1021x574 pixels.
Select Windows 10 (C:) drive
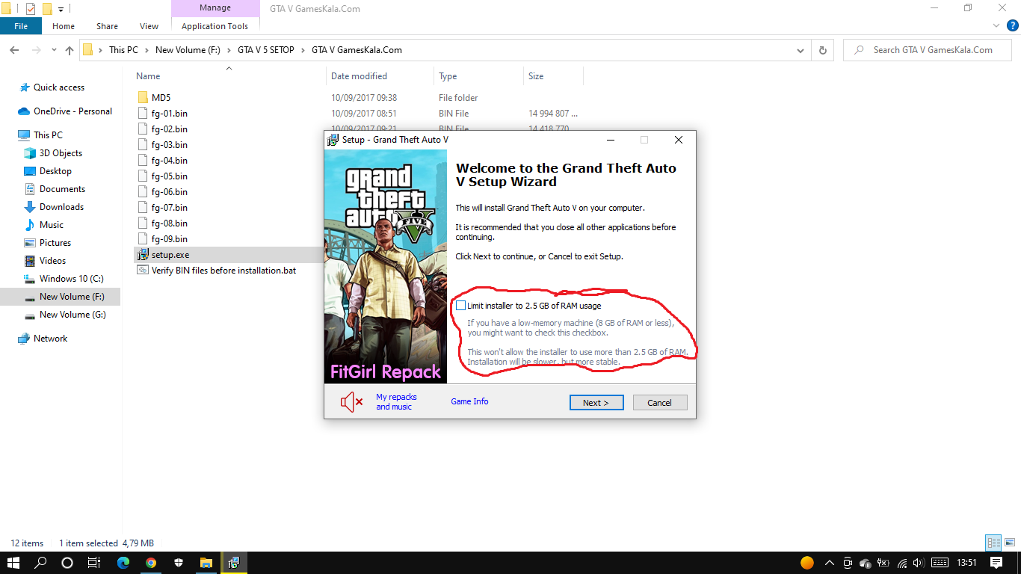click(71, 279)
